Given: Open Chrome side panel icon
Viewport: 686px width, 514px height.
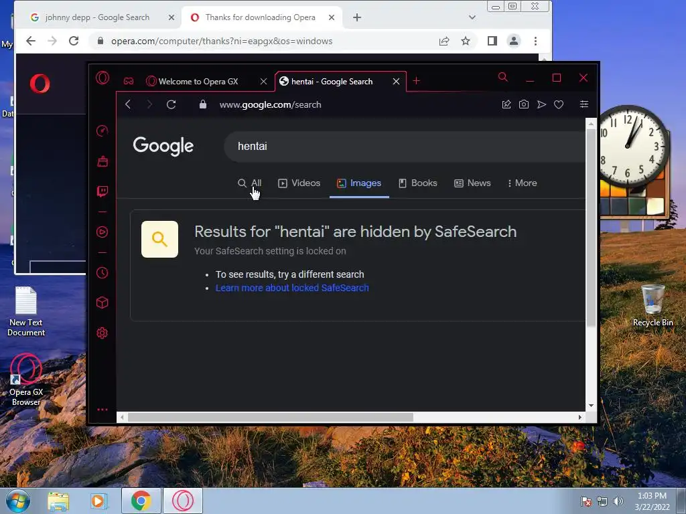Looking at the screenshot, I should (x=492, y=41).
